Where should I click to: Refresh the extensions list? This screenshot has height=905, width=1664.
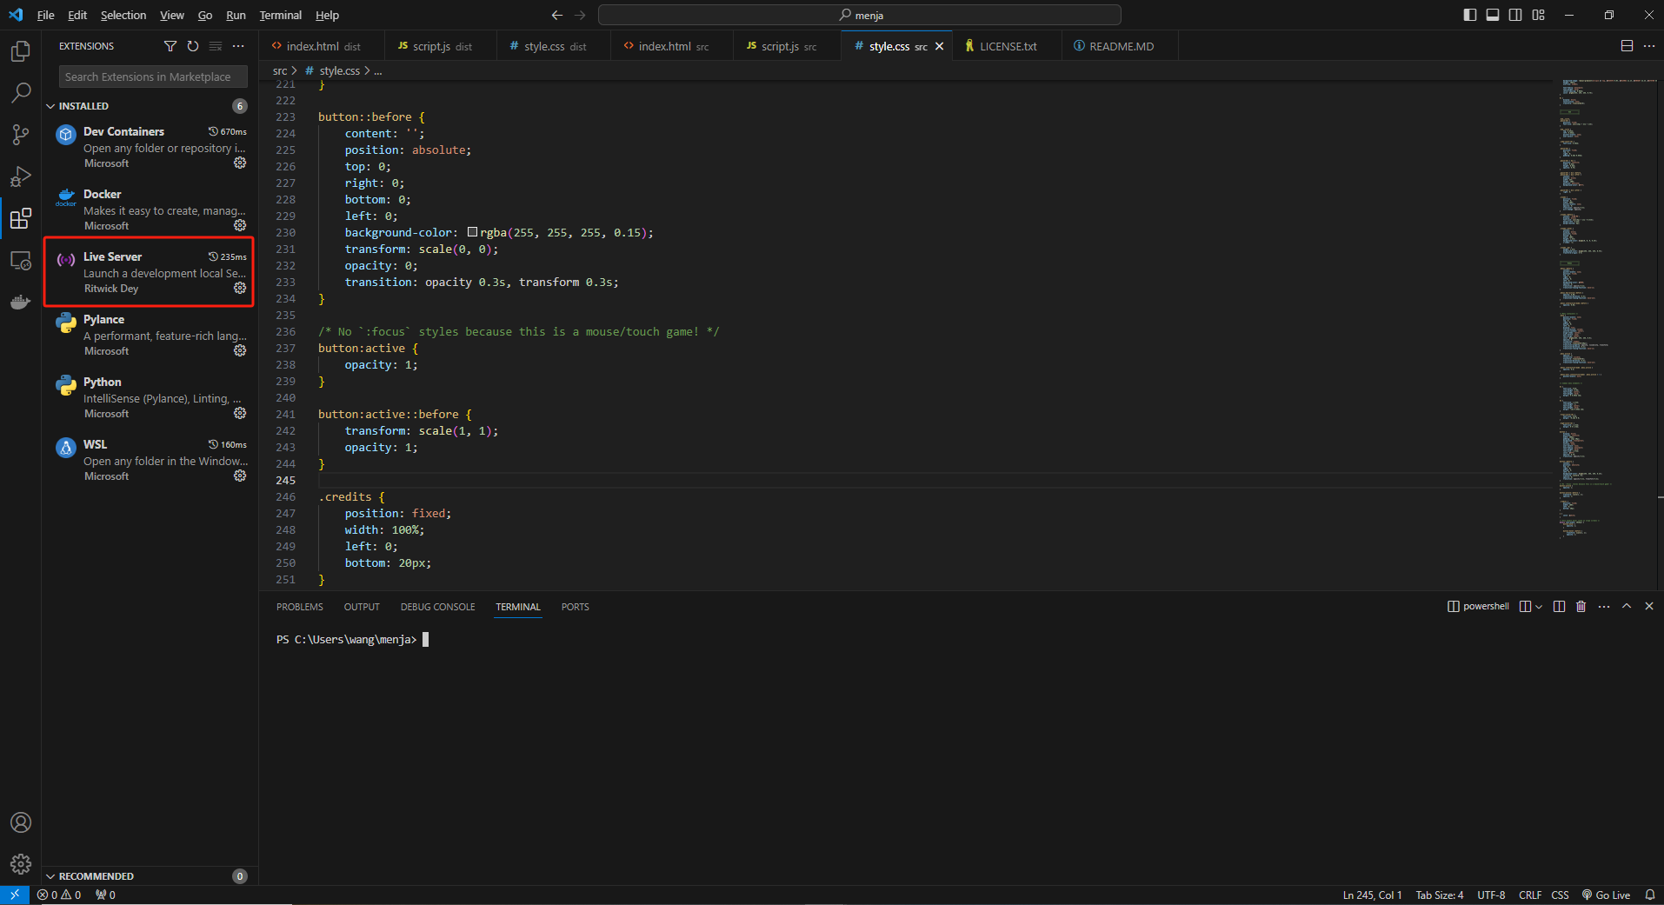(x=193, y=46)
